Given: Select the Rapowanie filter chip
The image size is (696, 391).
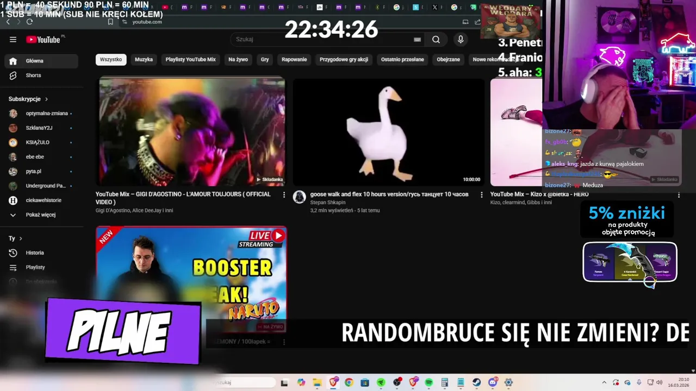Looking at the screenshot, I should [294, 59].
